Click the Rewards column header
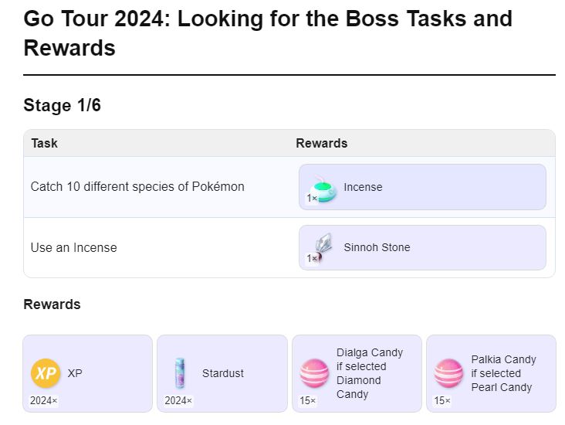565x425 pixels. coord(321,143)
